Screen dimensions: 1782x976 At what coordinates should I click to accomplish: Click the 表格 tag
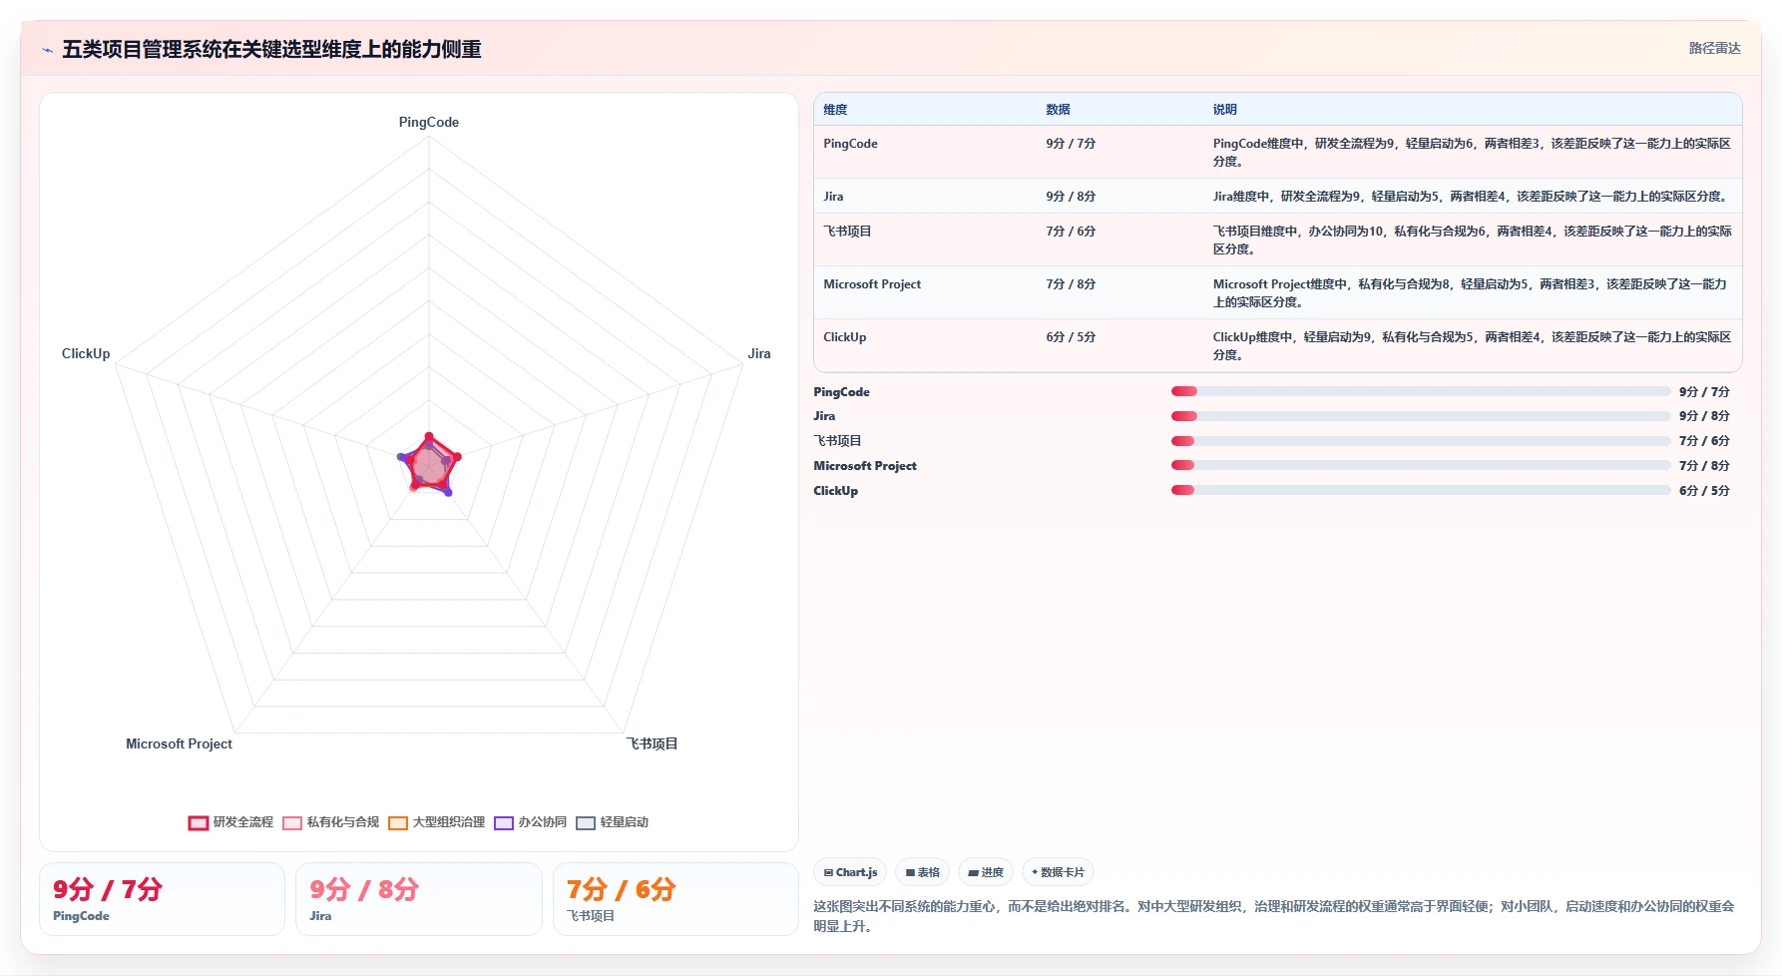tap(922, 872)
